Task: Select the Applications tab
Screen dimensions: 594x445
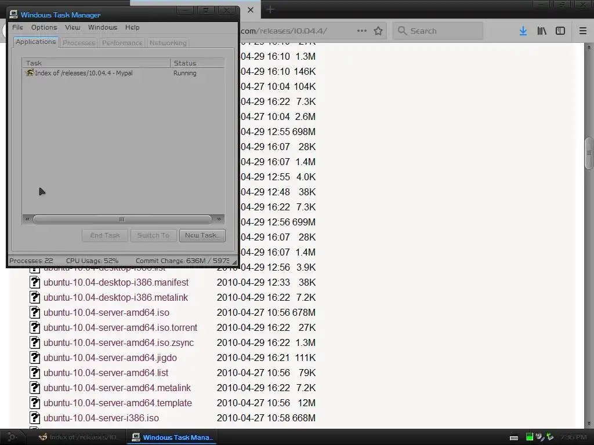Action: 36,42
